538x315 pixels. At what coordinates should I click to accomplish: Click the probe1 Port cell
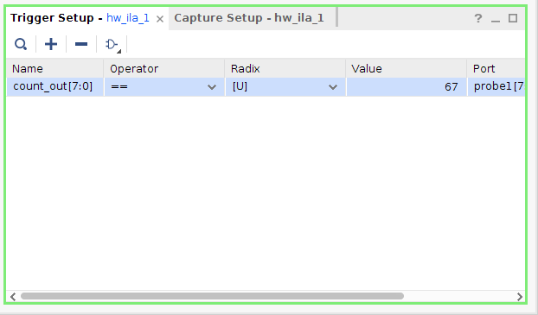pyautogui.click(x=496, y=86)
